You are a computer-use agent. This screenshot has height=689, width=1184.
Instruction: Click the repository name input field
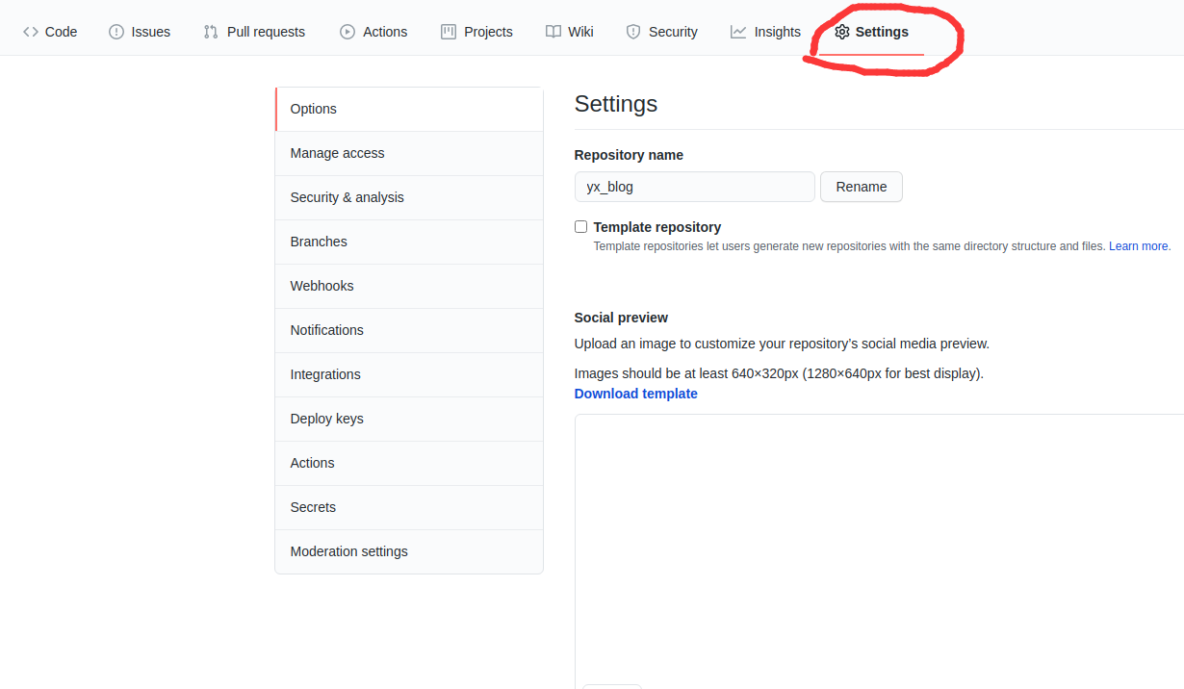coord(694,187)
